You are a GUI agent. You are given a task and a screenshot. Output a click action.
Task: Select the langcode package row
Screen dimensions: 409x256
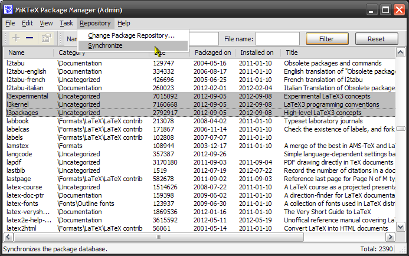click(199, 154)
